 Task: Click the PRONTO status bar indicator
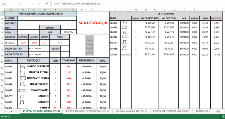coord(6,117)
